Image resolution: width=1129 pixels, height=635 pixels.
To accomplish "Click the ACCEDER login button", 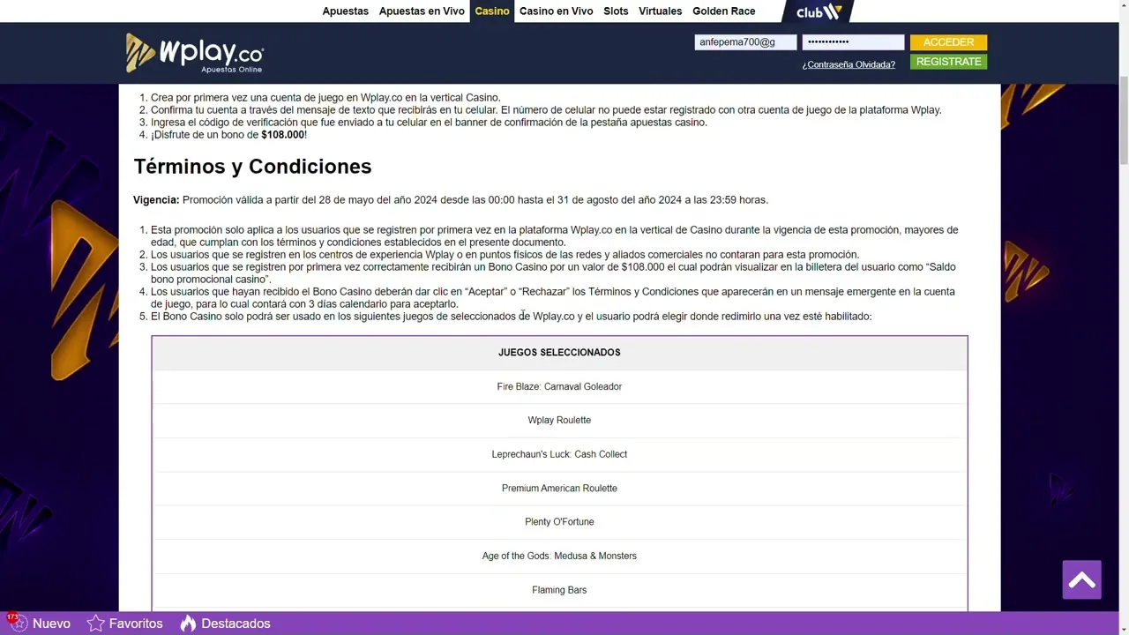I will pyautogui.click(x=948, y=42).
